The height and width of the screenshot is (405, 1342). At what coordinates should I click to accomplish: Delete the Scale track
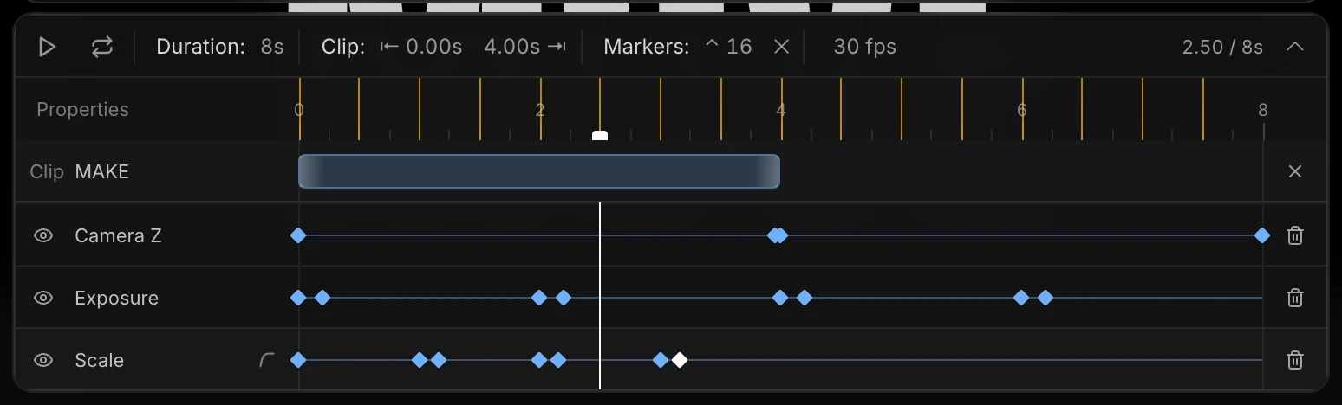(x=1295, y=360)
